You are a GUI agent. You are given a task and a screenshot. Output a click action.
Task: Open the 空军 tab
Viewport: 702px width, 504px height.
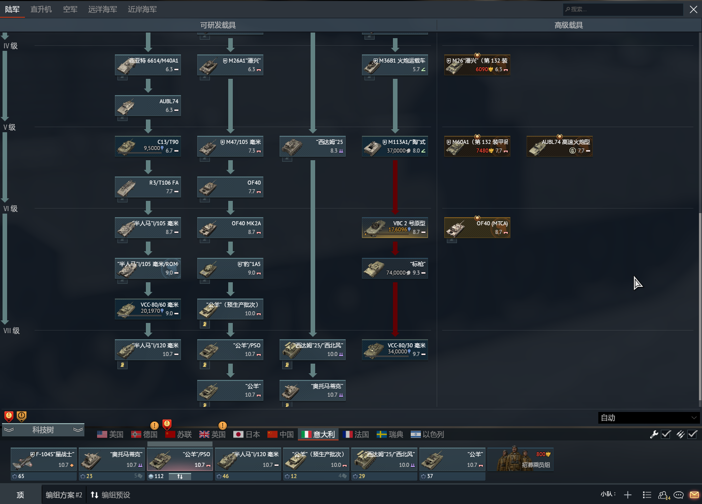(x=70, y=9)
